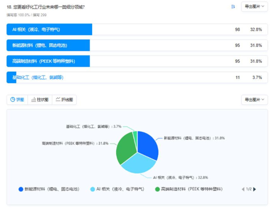This screenshot has height=212, width=273.
Task: Click the count 11 in the 基础化工 row
Action: (238, 78)
